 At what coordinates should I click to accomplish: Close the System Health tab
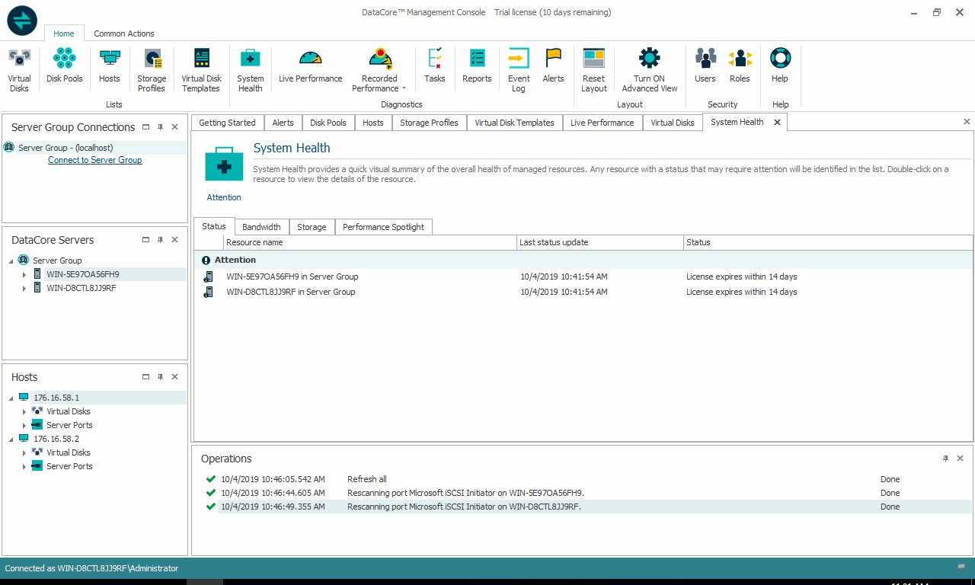pos(778,122)
